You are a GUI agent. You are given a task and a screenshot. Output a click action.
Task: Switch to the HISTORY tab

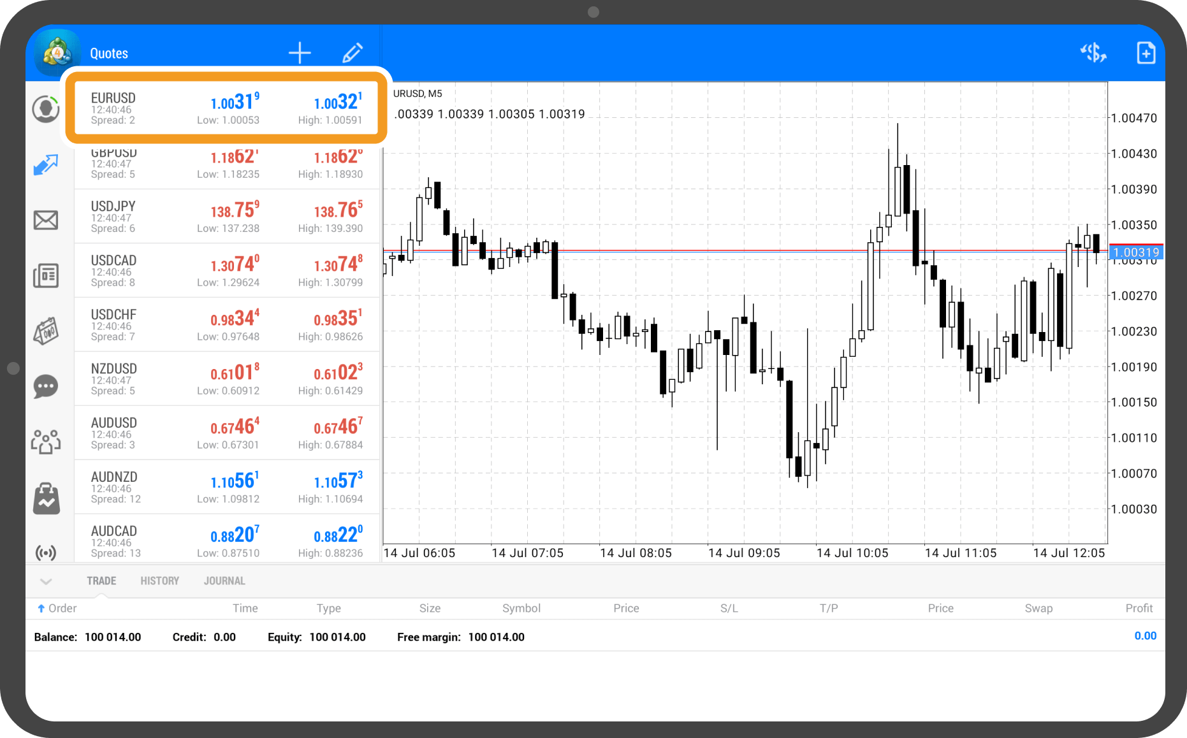point(159,581)
